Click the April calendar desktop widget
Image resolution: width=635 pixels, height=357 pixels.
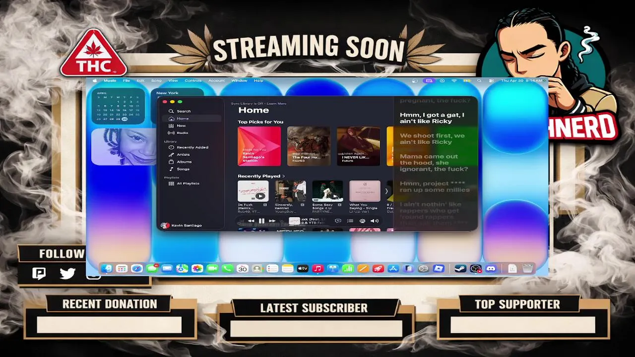coord(118,106)
